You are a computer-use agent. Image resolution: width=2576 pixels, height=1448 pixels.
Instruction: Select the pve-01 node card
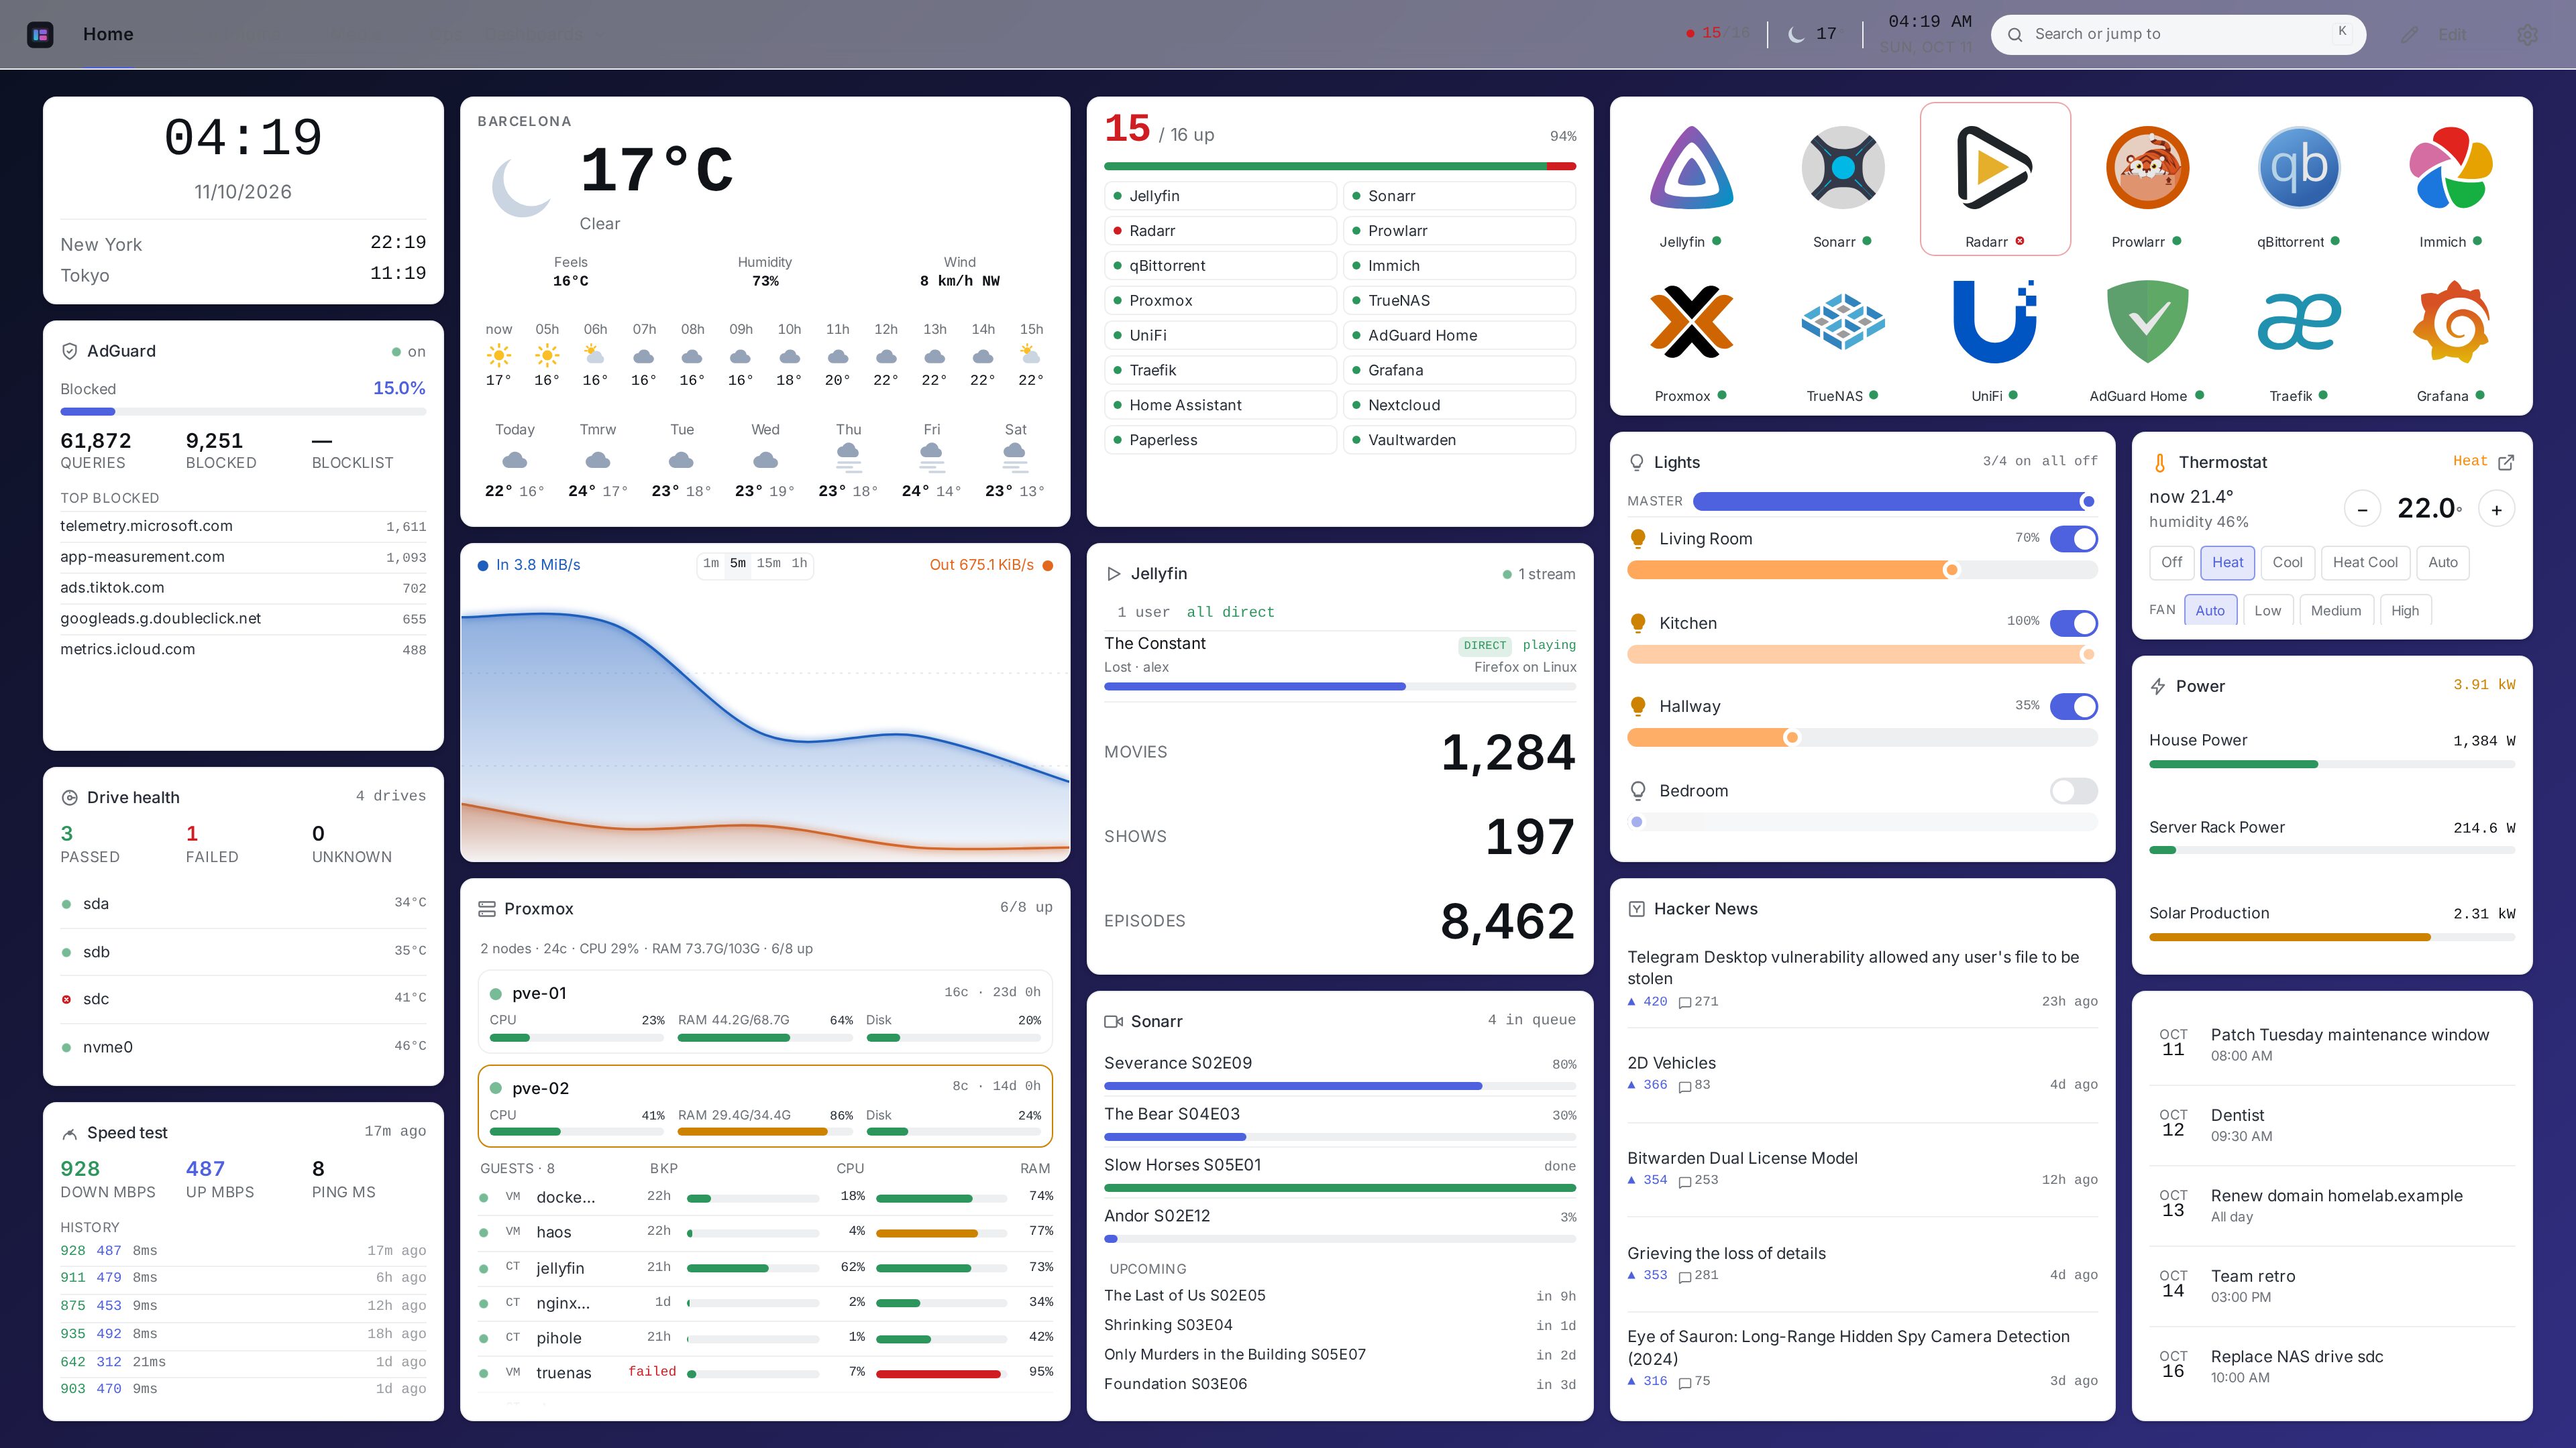click(x=765, y=1012)
